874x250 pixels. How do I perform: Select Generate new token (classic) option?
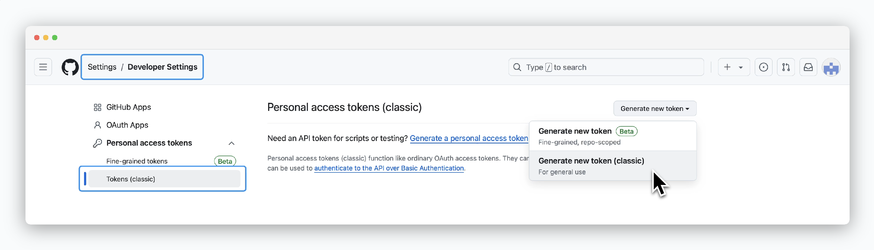[x=613, y=165]
